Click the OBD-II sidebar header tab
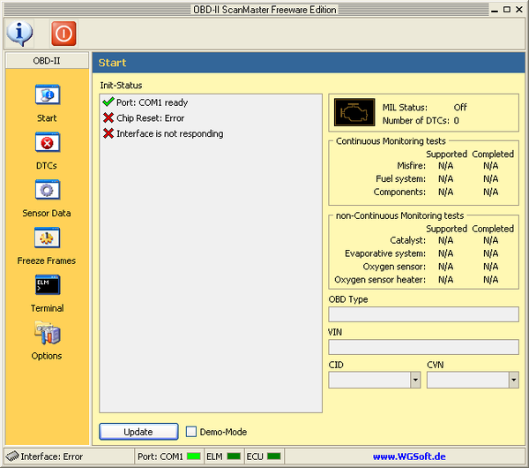Viewport: 529px width, 468px height. pos(47,61)
